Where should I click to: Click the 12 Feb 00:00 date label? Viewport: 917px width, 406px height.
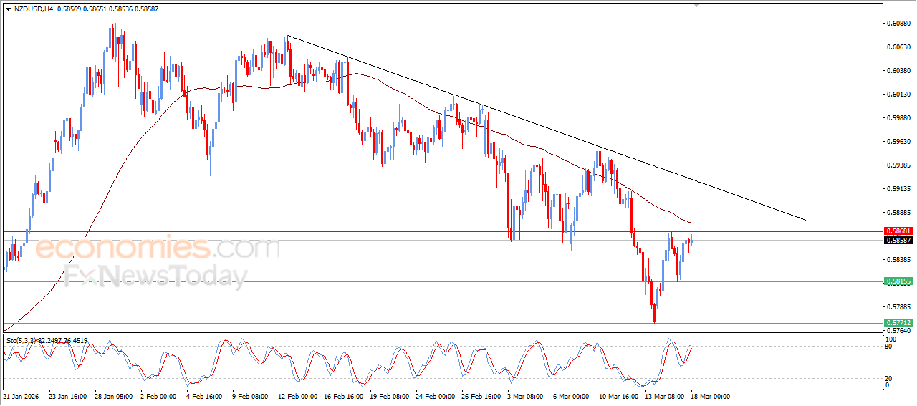tap(297, 396)
